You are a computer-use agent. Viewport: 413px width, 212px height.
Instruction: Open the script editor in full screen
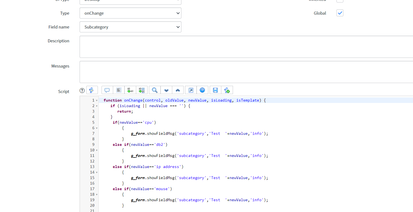pyautogui.click(x=191, y=90)
